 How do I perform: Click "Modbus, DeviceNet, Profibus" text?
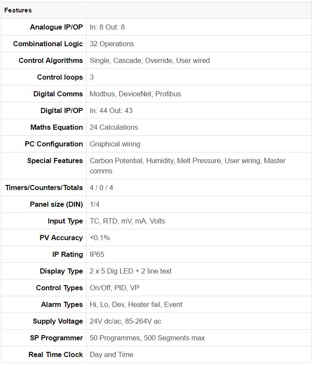[135, 94]
